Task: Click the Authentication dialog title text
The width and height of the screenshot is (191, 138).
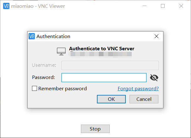Action: point(53,37)
